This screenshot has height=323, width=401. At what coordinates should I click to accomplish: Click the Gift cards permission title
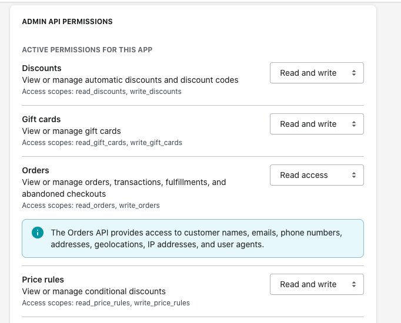(x=41, y=119)
